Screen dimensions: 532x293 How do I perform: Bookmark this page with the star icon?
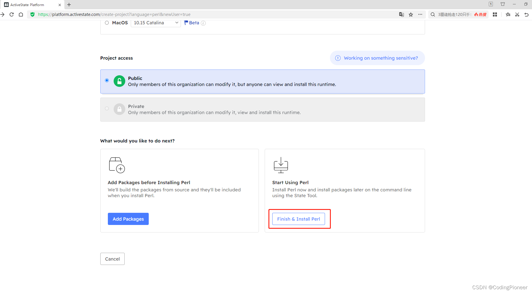click(411, 14)
